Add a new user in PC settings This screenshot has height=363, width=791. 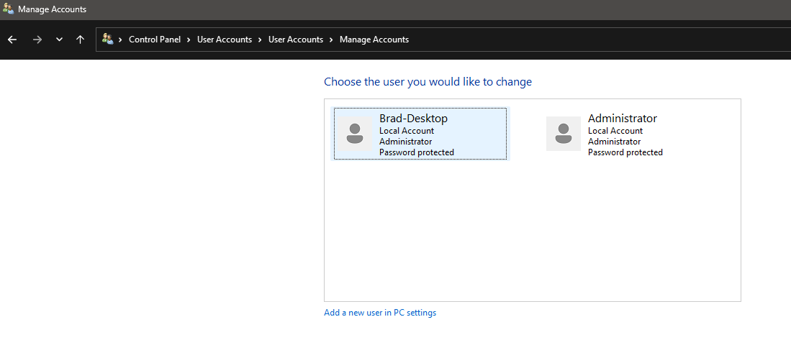pyautogui.click(x=380, y=313)
